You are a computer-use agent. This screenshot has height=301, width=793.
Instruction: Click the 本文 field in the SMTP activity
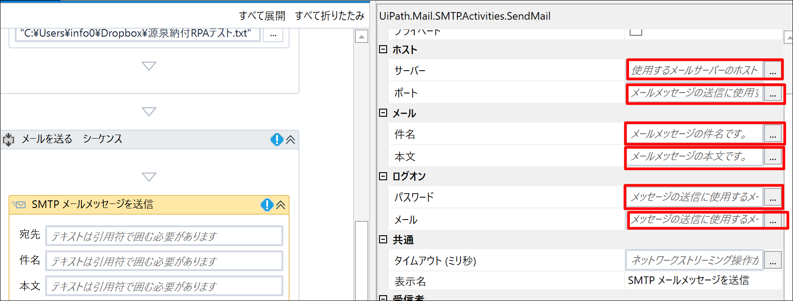pyautogui.click(x=164, y=286)
